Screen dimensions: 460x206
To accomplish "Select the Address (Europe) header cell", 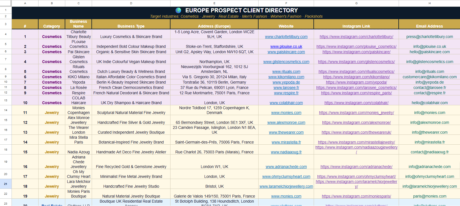I will (x=214, y=24).
